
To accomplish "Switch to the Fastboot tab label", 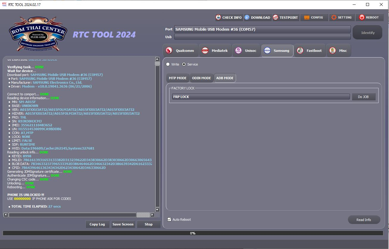I will [314, 51].
